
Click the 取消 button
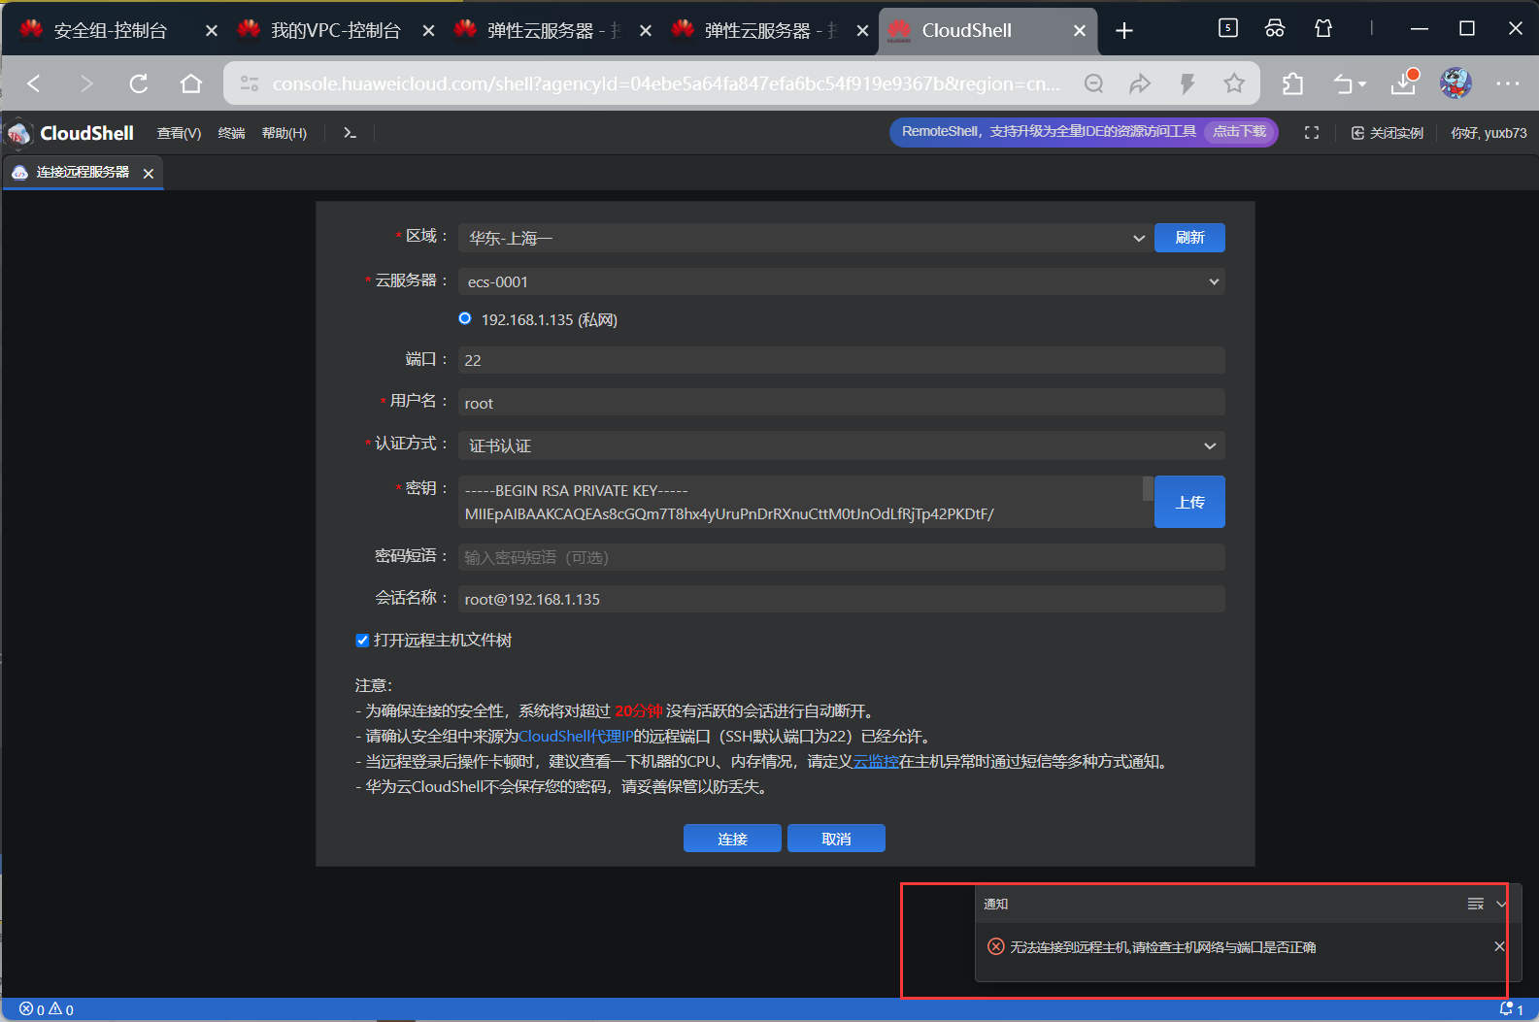coord(836,839)
